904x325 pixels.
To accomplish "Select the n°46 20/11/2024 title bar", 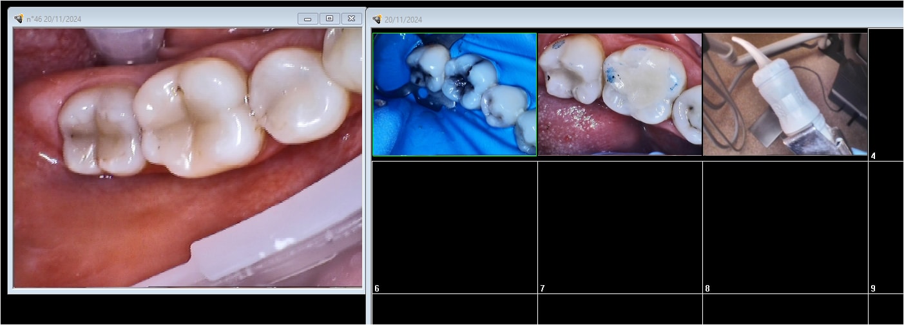I will click(x=161, y=19).
